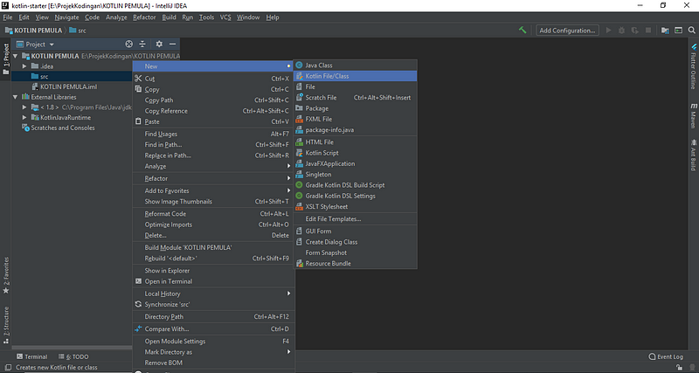
Task: Open the Tools menu
Action: pos(206,17)
